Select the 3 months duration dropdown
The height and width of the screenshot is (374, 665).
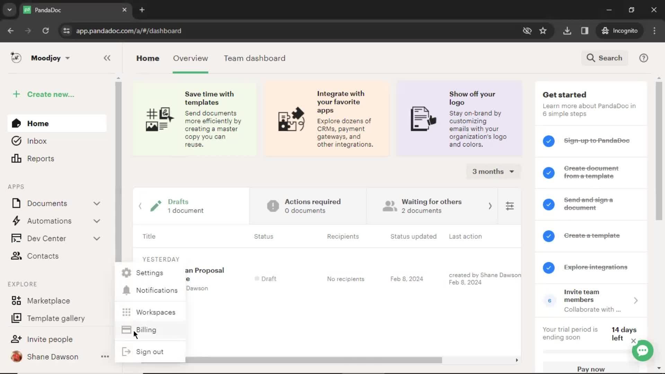[494, 171]
